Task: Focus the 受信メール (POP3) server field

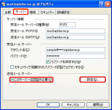Action: 76,31
